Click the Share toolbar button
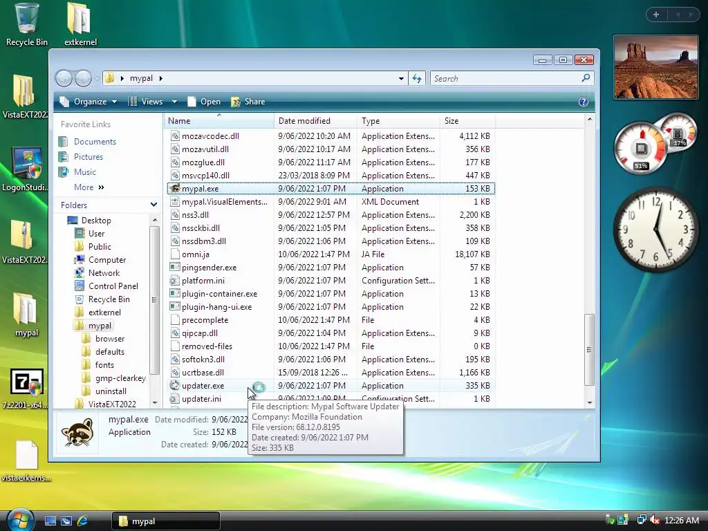 (248, 102)
